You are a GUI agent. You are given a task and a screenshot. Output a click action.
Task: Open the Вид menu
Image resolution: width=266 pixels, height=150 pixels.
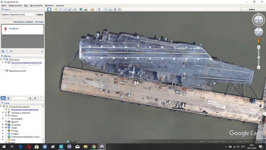tap(26, 5)
